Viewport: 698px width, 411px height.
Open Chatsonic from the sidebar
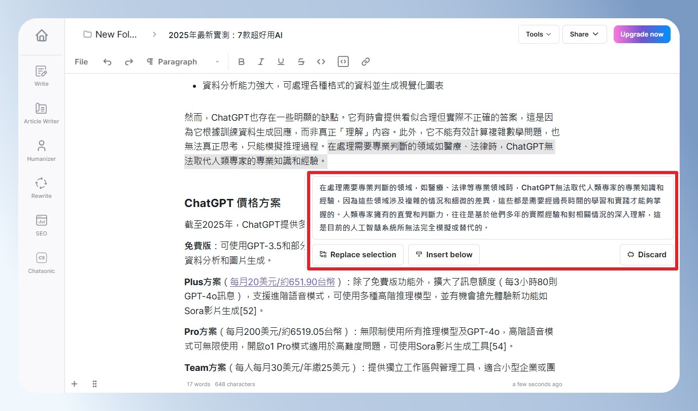[x=42, y=262]
